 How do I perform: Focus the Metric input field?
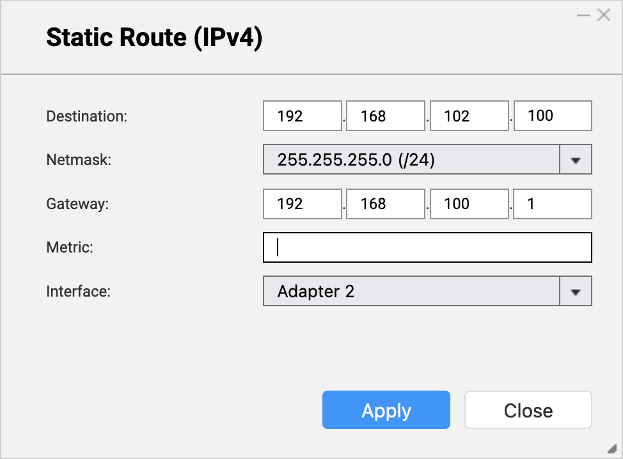click(x=427, y=247)
